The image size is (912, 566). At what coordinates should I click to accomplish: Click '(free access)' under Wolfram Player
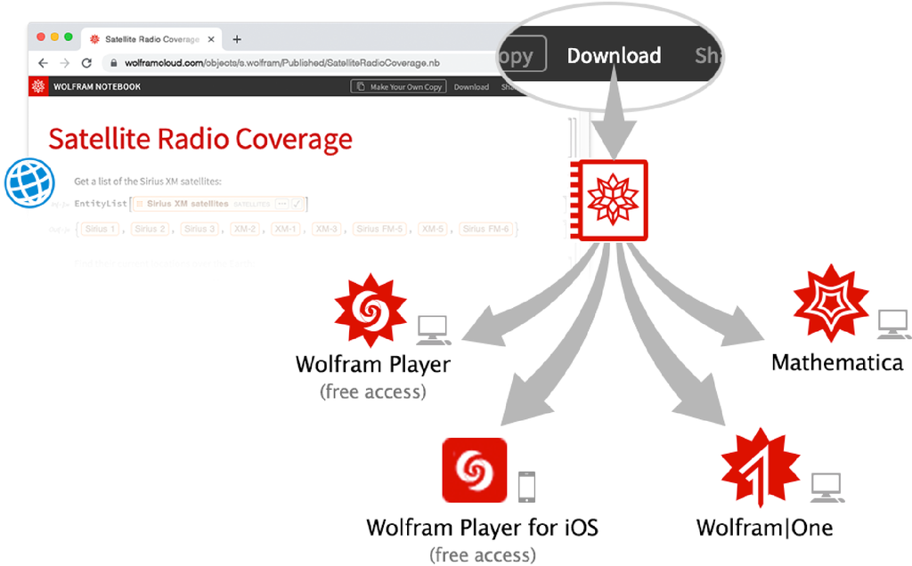pos(373,392)
